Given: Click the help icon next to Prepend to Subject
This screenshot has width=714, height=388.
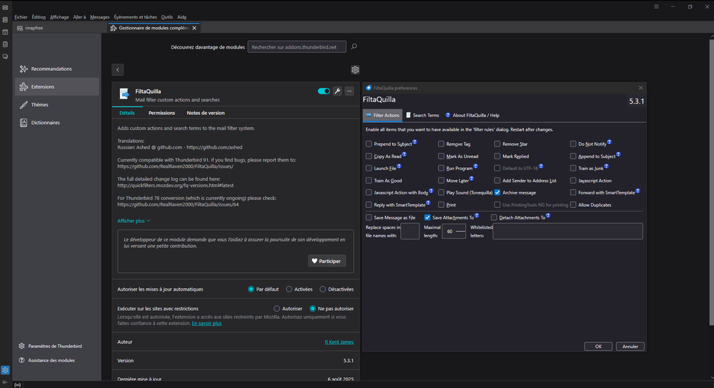Looking at the screenshot, I should coord(415,143).
